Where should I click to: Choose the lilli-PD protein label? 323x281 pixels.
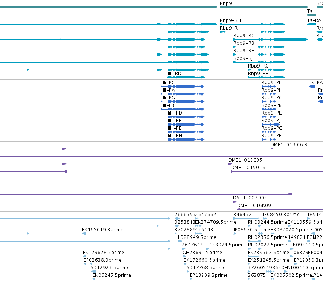(x=175, y=113)
